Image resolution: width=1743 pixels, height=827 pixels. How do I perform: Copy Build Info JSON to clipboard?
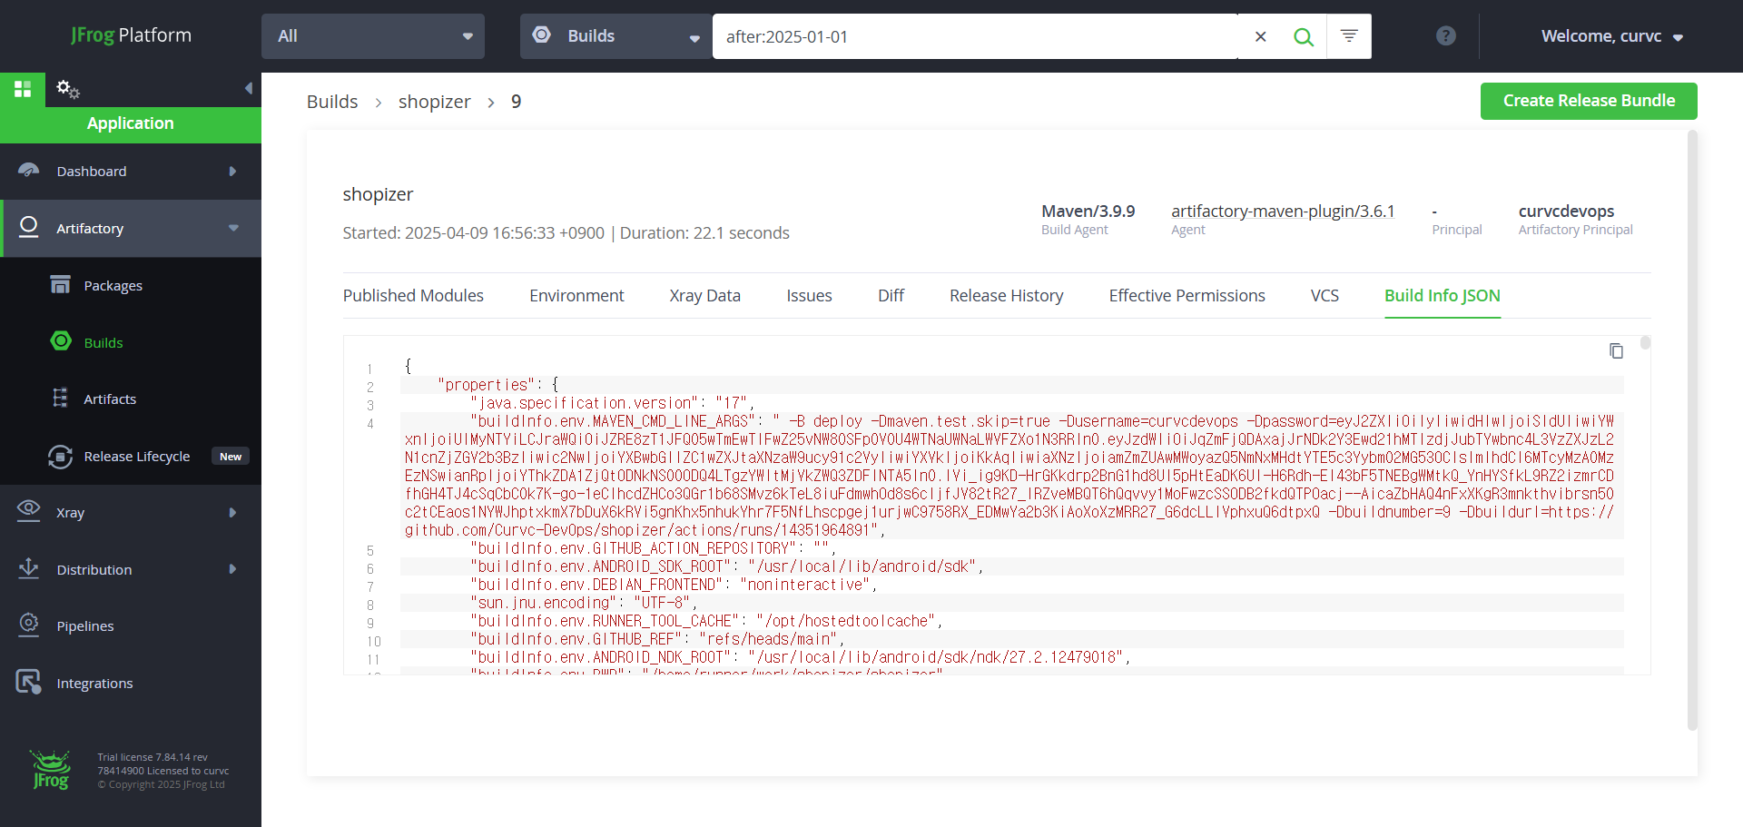[1616, 350]
